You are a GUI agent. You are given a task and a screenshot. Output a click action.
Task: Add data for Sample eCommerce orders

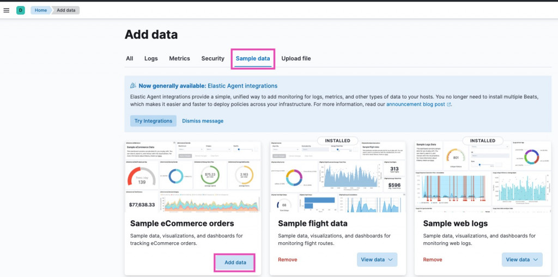(235, 262)
